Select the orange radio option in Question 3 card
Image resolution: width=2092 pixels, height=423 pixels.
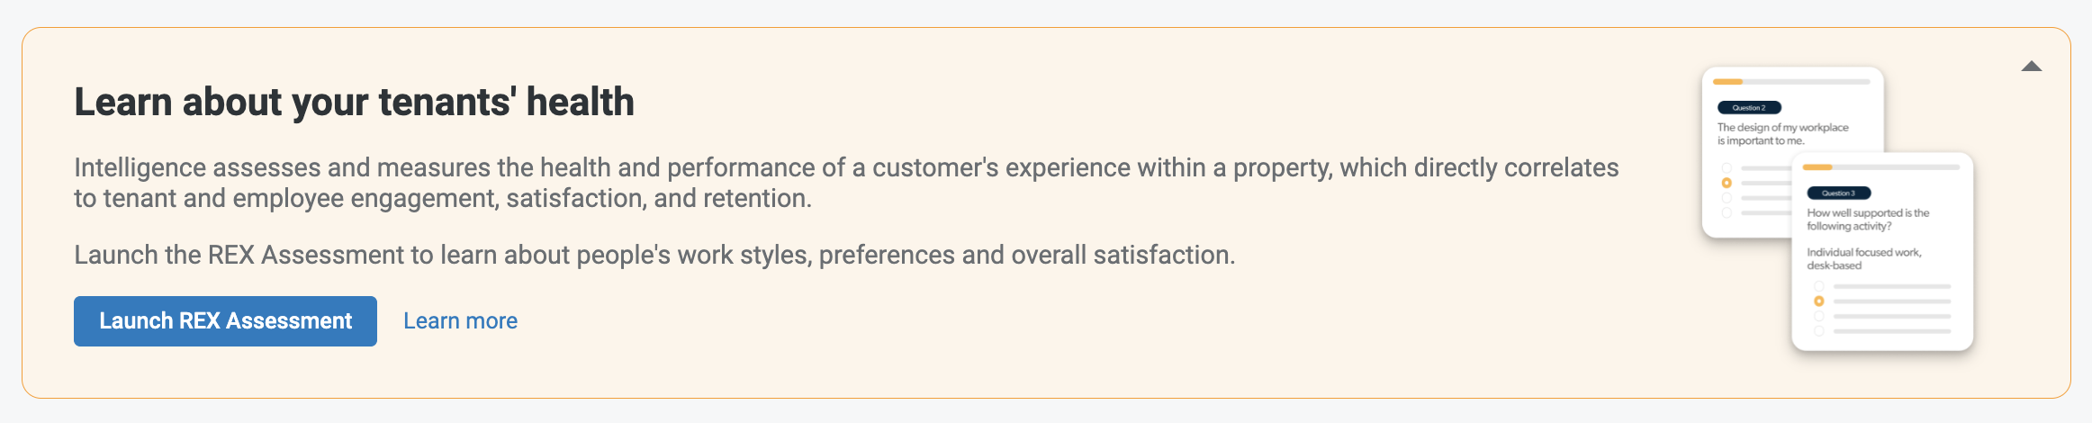(1818, 301)
